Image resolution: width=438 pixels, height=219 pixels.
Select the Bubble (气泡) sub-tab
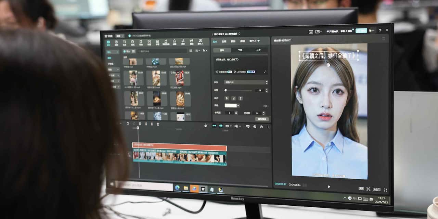[240, 50]
